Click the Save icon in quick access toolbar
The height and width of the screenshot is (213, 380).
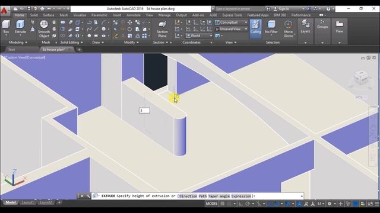[29, 9]
